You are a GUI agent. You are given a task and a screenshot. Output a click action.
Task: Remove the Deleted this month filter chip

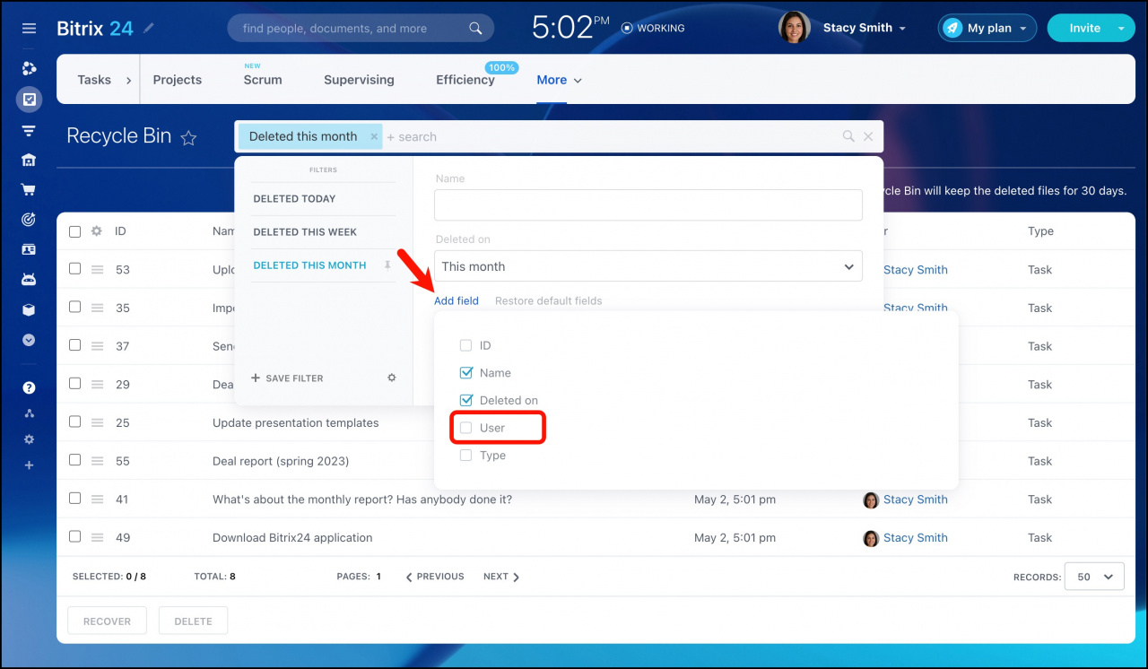(374, 136)
